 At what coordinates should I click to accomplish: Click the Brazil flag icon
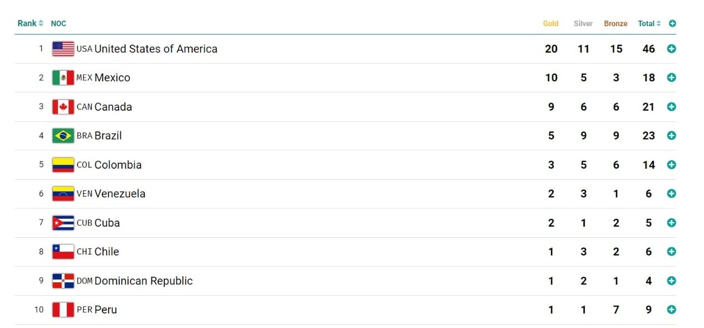click(x=62, y=135)
